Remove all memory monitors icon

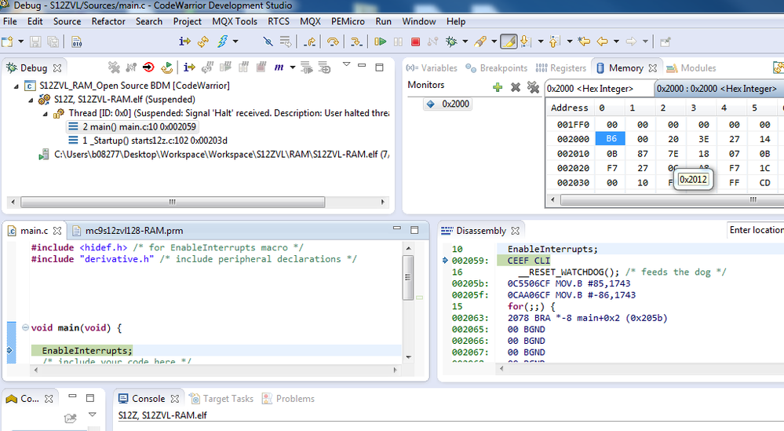(x=533, y=87)
